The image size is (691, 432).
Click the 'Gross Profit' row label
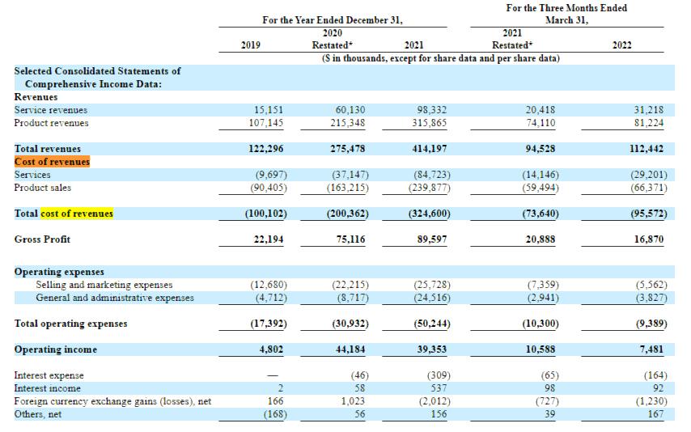pyautogui.click(x=42, y=239)
